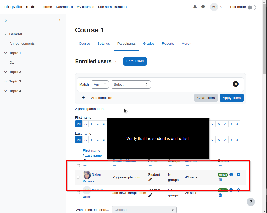The height and width of the screenshot is (213, 267).
Task: Open the messaging drawer speech bubble
Action: click(x=203, y=7)
